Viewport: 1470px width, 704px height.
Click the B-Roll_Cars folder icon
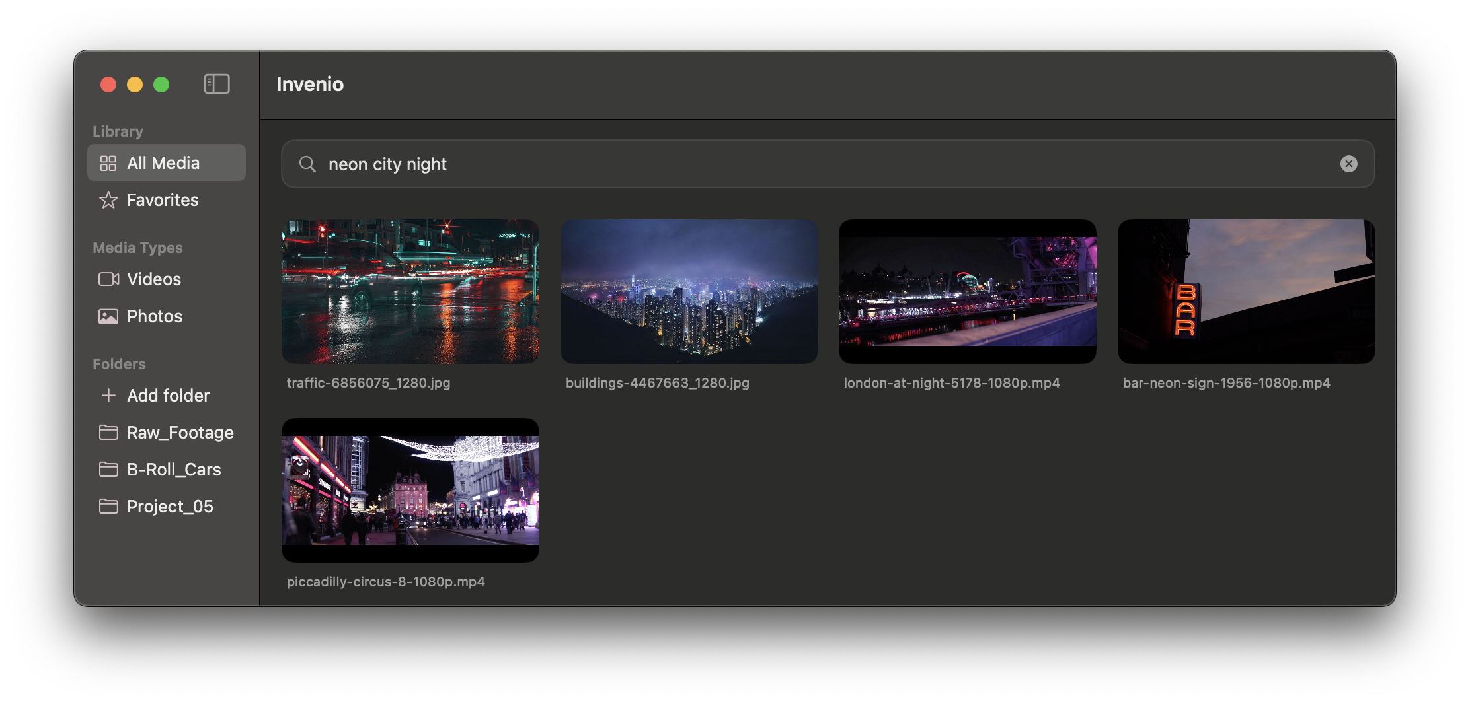pos(108,470)
